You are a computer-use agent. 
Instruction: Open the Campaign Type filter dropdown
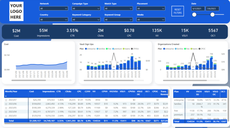(86, 8)
